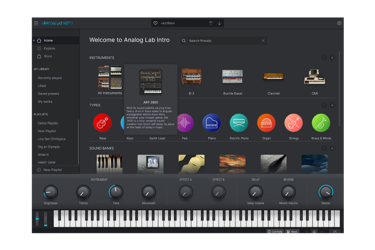375x250 pixels.
Task: Choose the Strings type icon
Action: (x=293, y=122)
